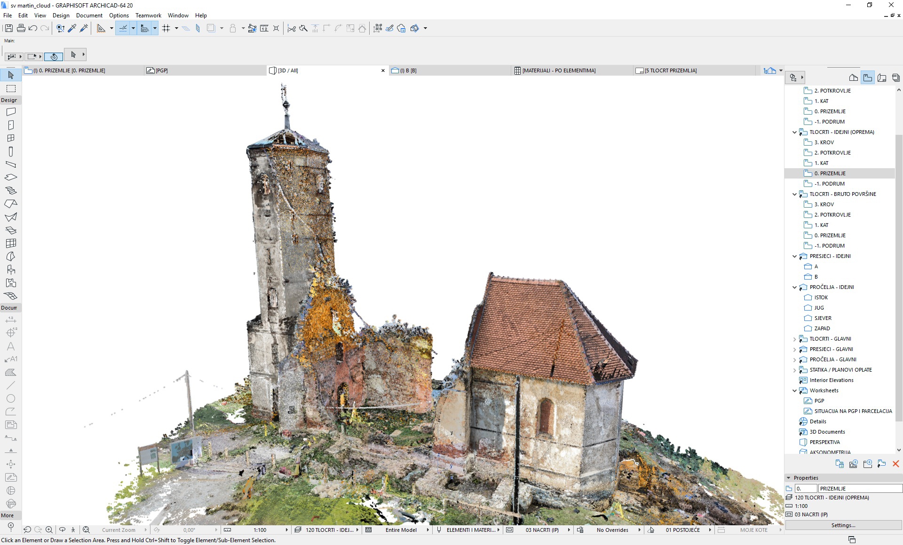
Task: Click the Project Map icon in Navigator
Action: point(854,78)
